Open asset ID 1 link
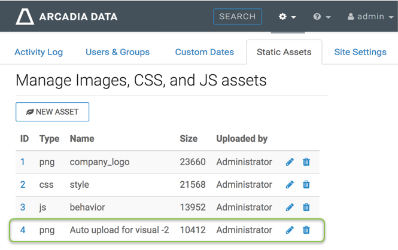398x250 pixels. pyautogui.click(x=23, y=162)
